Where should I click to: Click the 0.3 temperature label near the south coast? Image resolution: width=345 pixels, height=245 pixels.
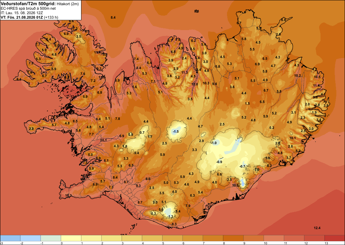point(154,213)
